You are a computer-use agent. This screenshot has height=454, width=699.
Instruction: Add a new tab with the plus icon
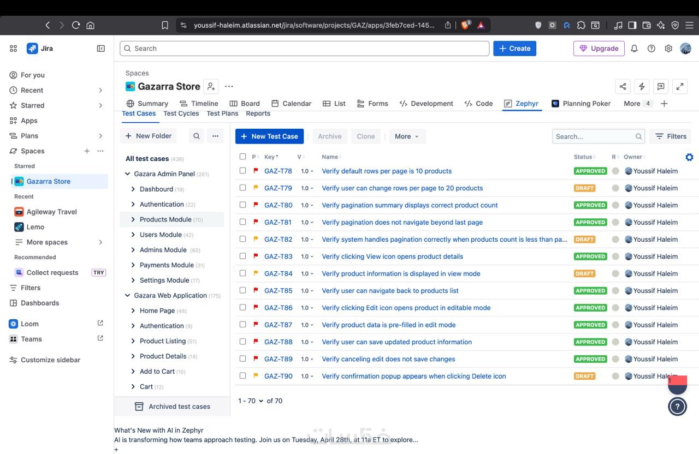coord(664,104)
